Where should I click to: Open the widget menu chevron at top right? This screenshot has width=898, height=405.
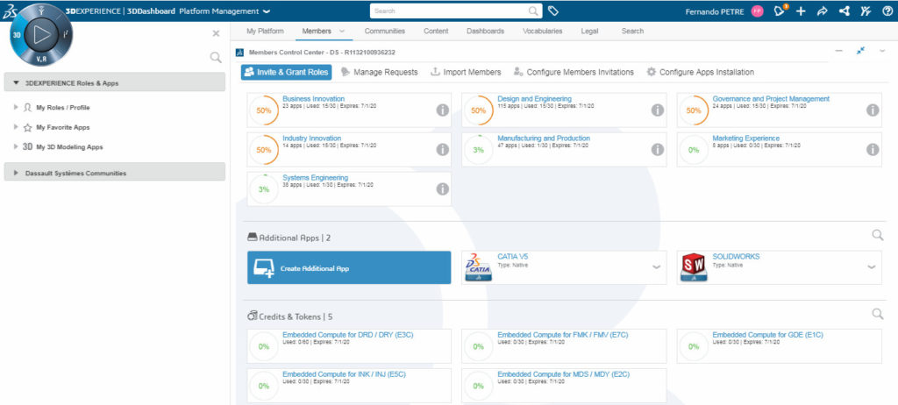click(x=882, y=51)
